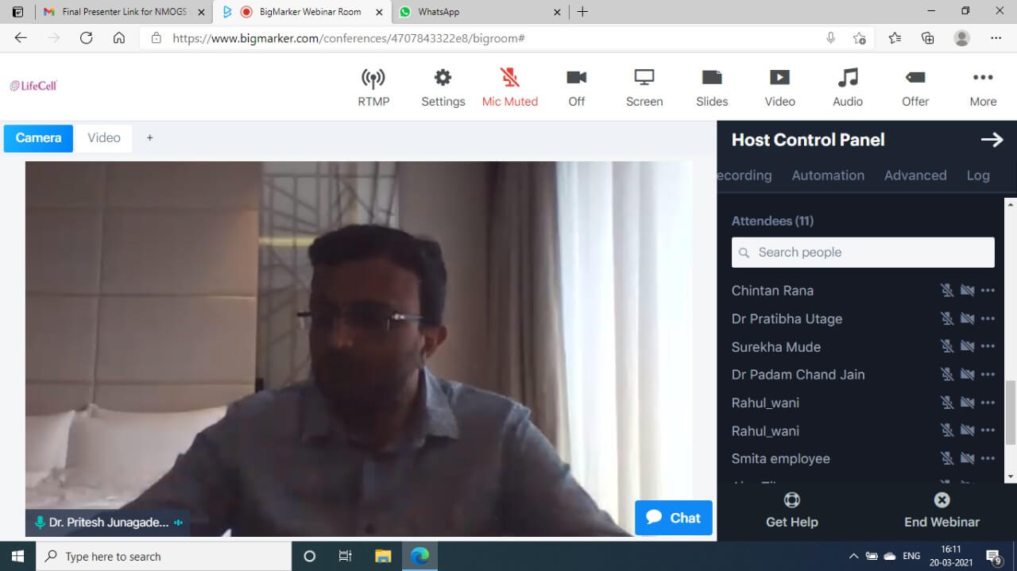
Task: Toggle microphone for Chintan Rana
Action: (x=947, y=291)
